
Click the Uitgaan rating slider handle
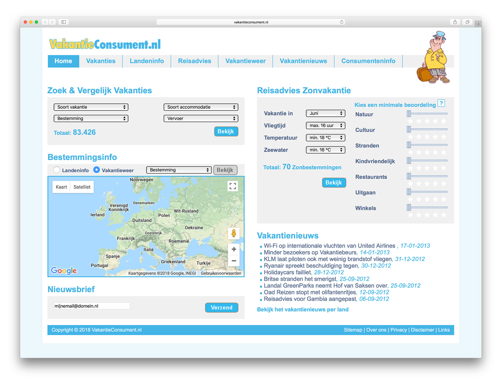(409, 192)
